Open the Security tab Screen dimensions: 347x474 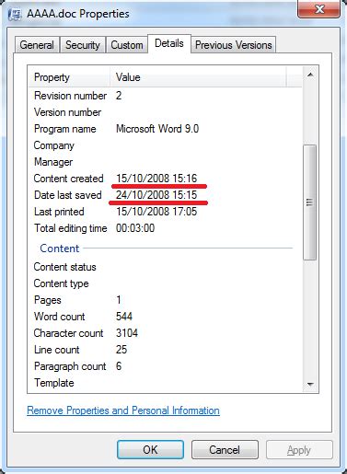coord(83,45)
